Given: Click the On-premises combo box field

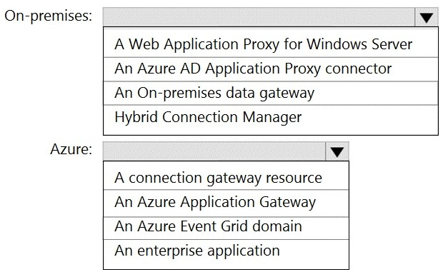Looking at the screenshot, I should point(259,17).
